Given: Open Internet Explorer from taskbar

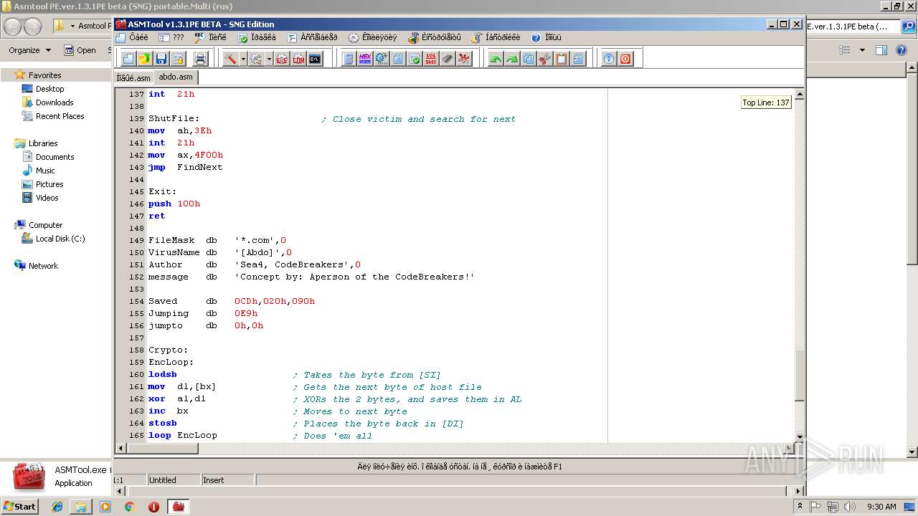Looking at the screenshot, I should click(57, 507).
